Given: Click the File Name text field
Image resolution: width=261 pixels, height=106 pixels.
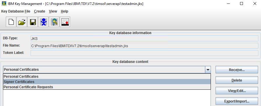Looking at the screenshot, I should click(144, 46).
